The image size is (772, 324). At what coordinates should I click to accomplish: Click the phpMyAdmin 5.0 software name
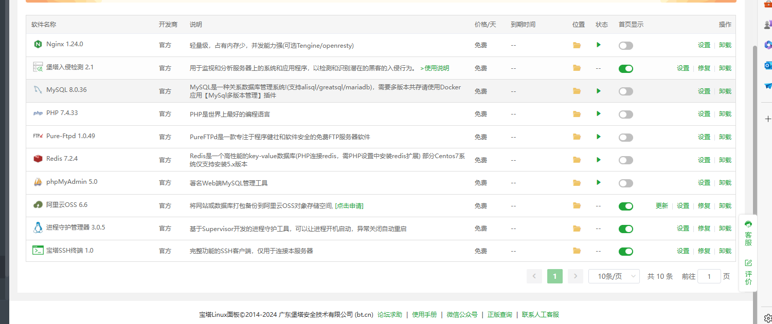coord(72,182)
